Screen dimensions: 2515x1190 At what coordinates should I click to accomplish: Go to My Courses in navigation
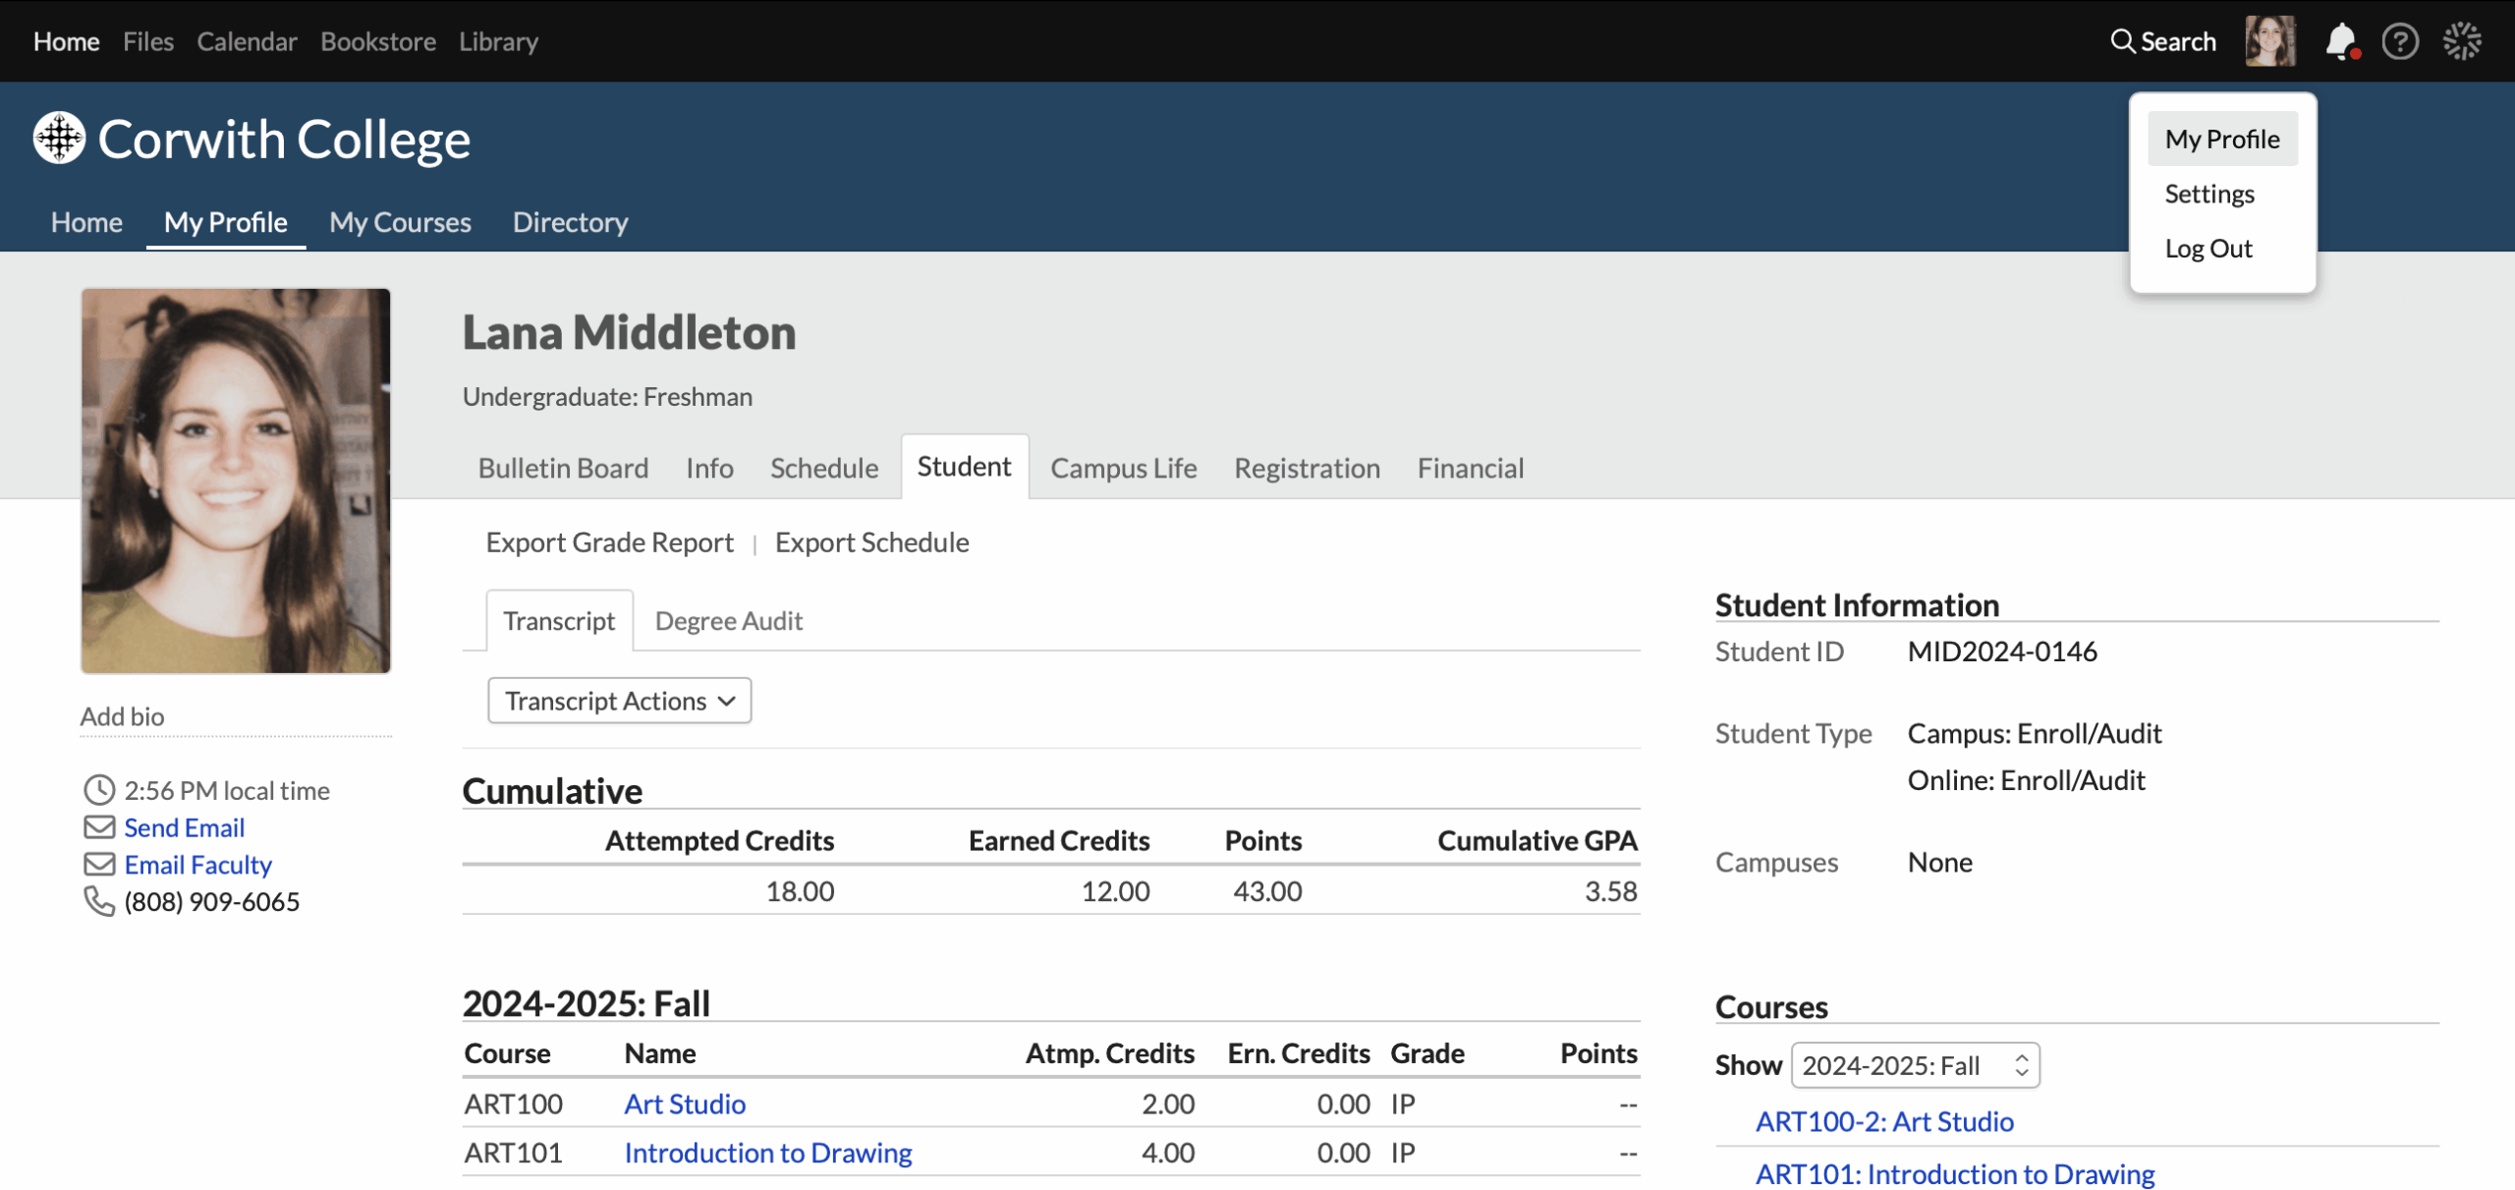[x=400, y=222]
